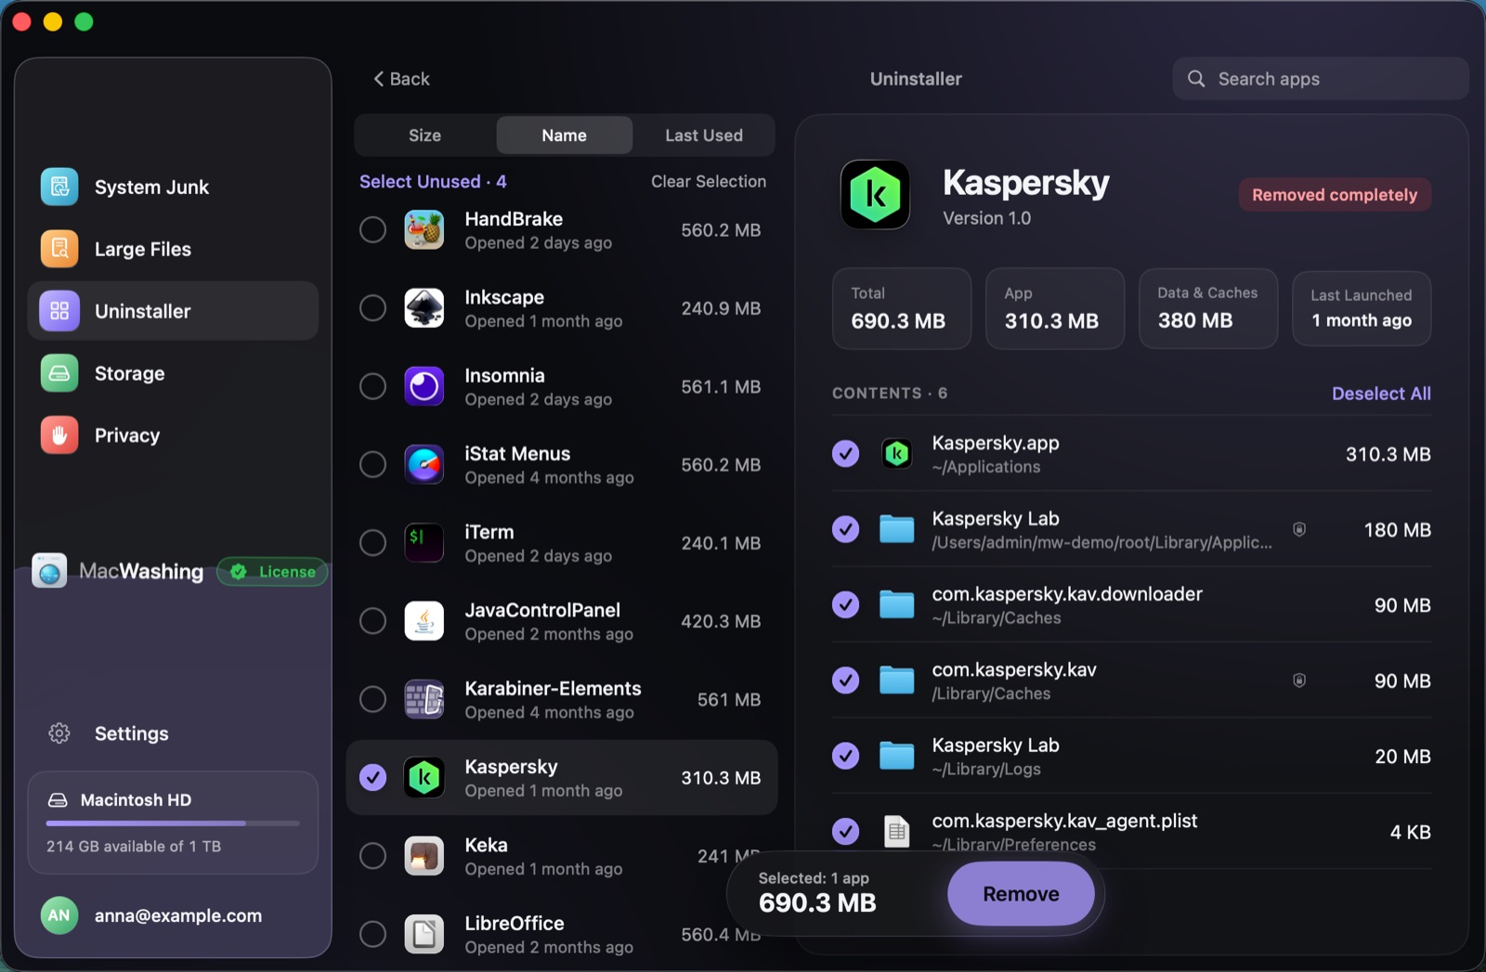This screenshot has width=1486, height=972.
Task: Open the Storage icon
Action: click(x=59, y=373)
